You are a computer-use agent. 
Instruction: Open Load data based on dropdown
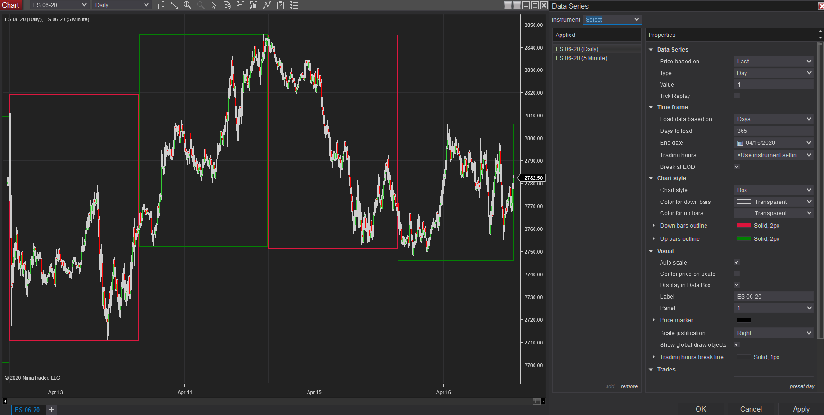pyautogui.click(x=773, y=119)
